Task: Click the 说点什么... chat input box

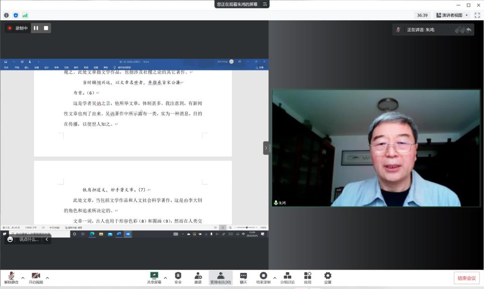Action: pyautogui.click(x=29, y=239)
